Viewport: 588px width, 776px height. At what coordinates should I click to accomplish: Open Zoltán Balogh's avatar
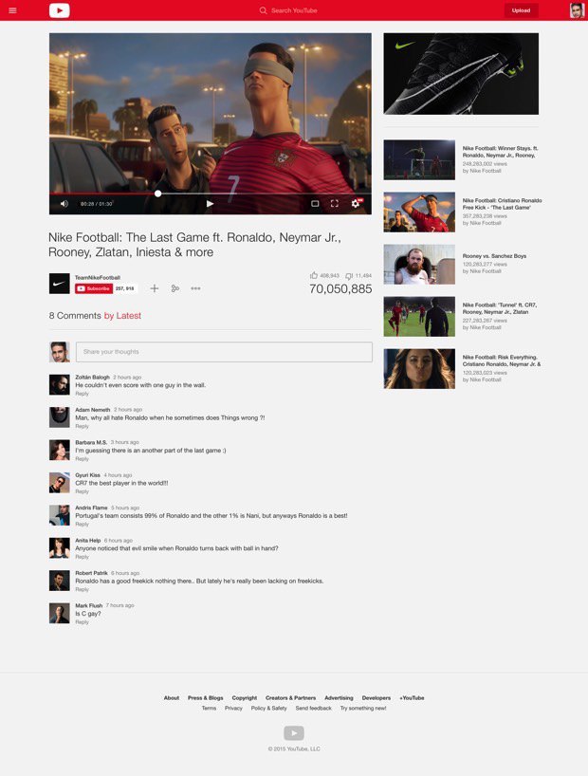(60, 384)
